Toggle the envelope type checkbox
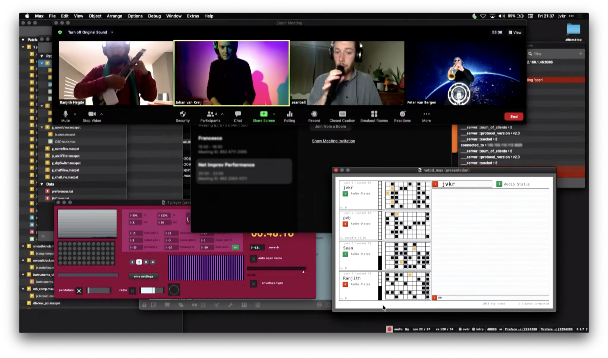The image size is (608, 358). [253, 284]
